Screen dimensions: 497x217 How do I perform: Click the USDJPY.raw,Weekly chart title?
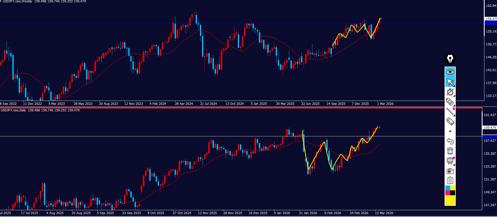(17, 2)
